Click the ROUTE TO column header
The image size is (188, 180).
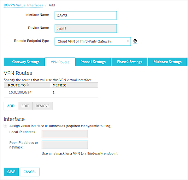(27, 85)
